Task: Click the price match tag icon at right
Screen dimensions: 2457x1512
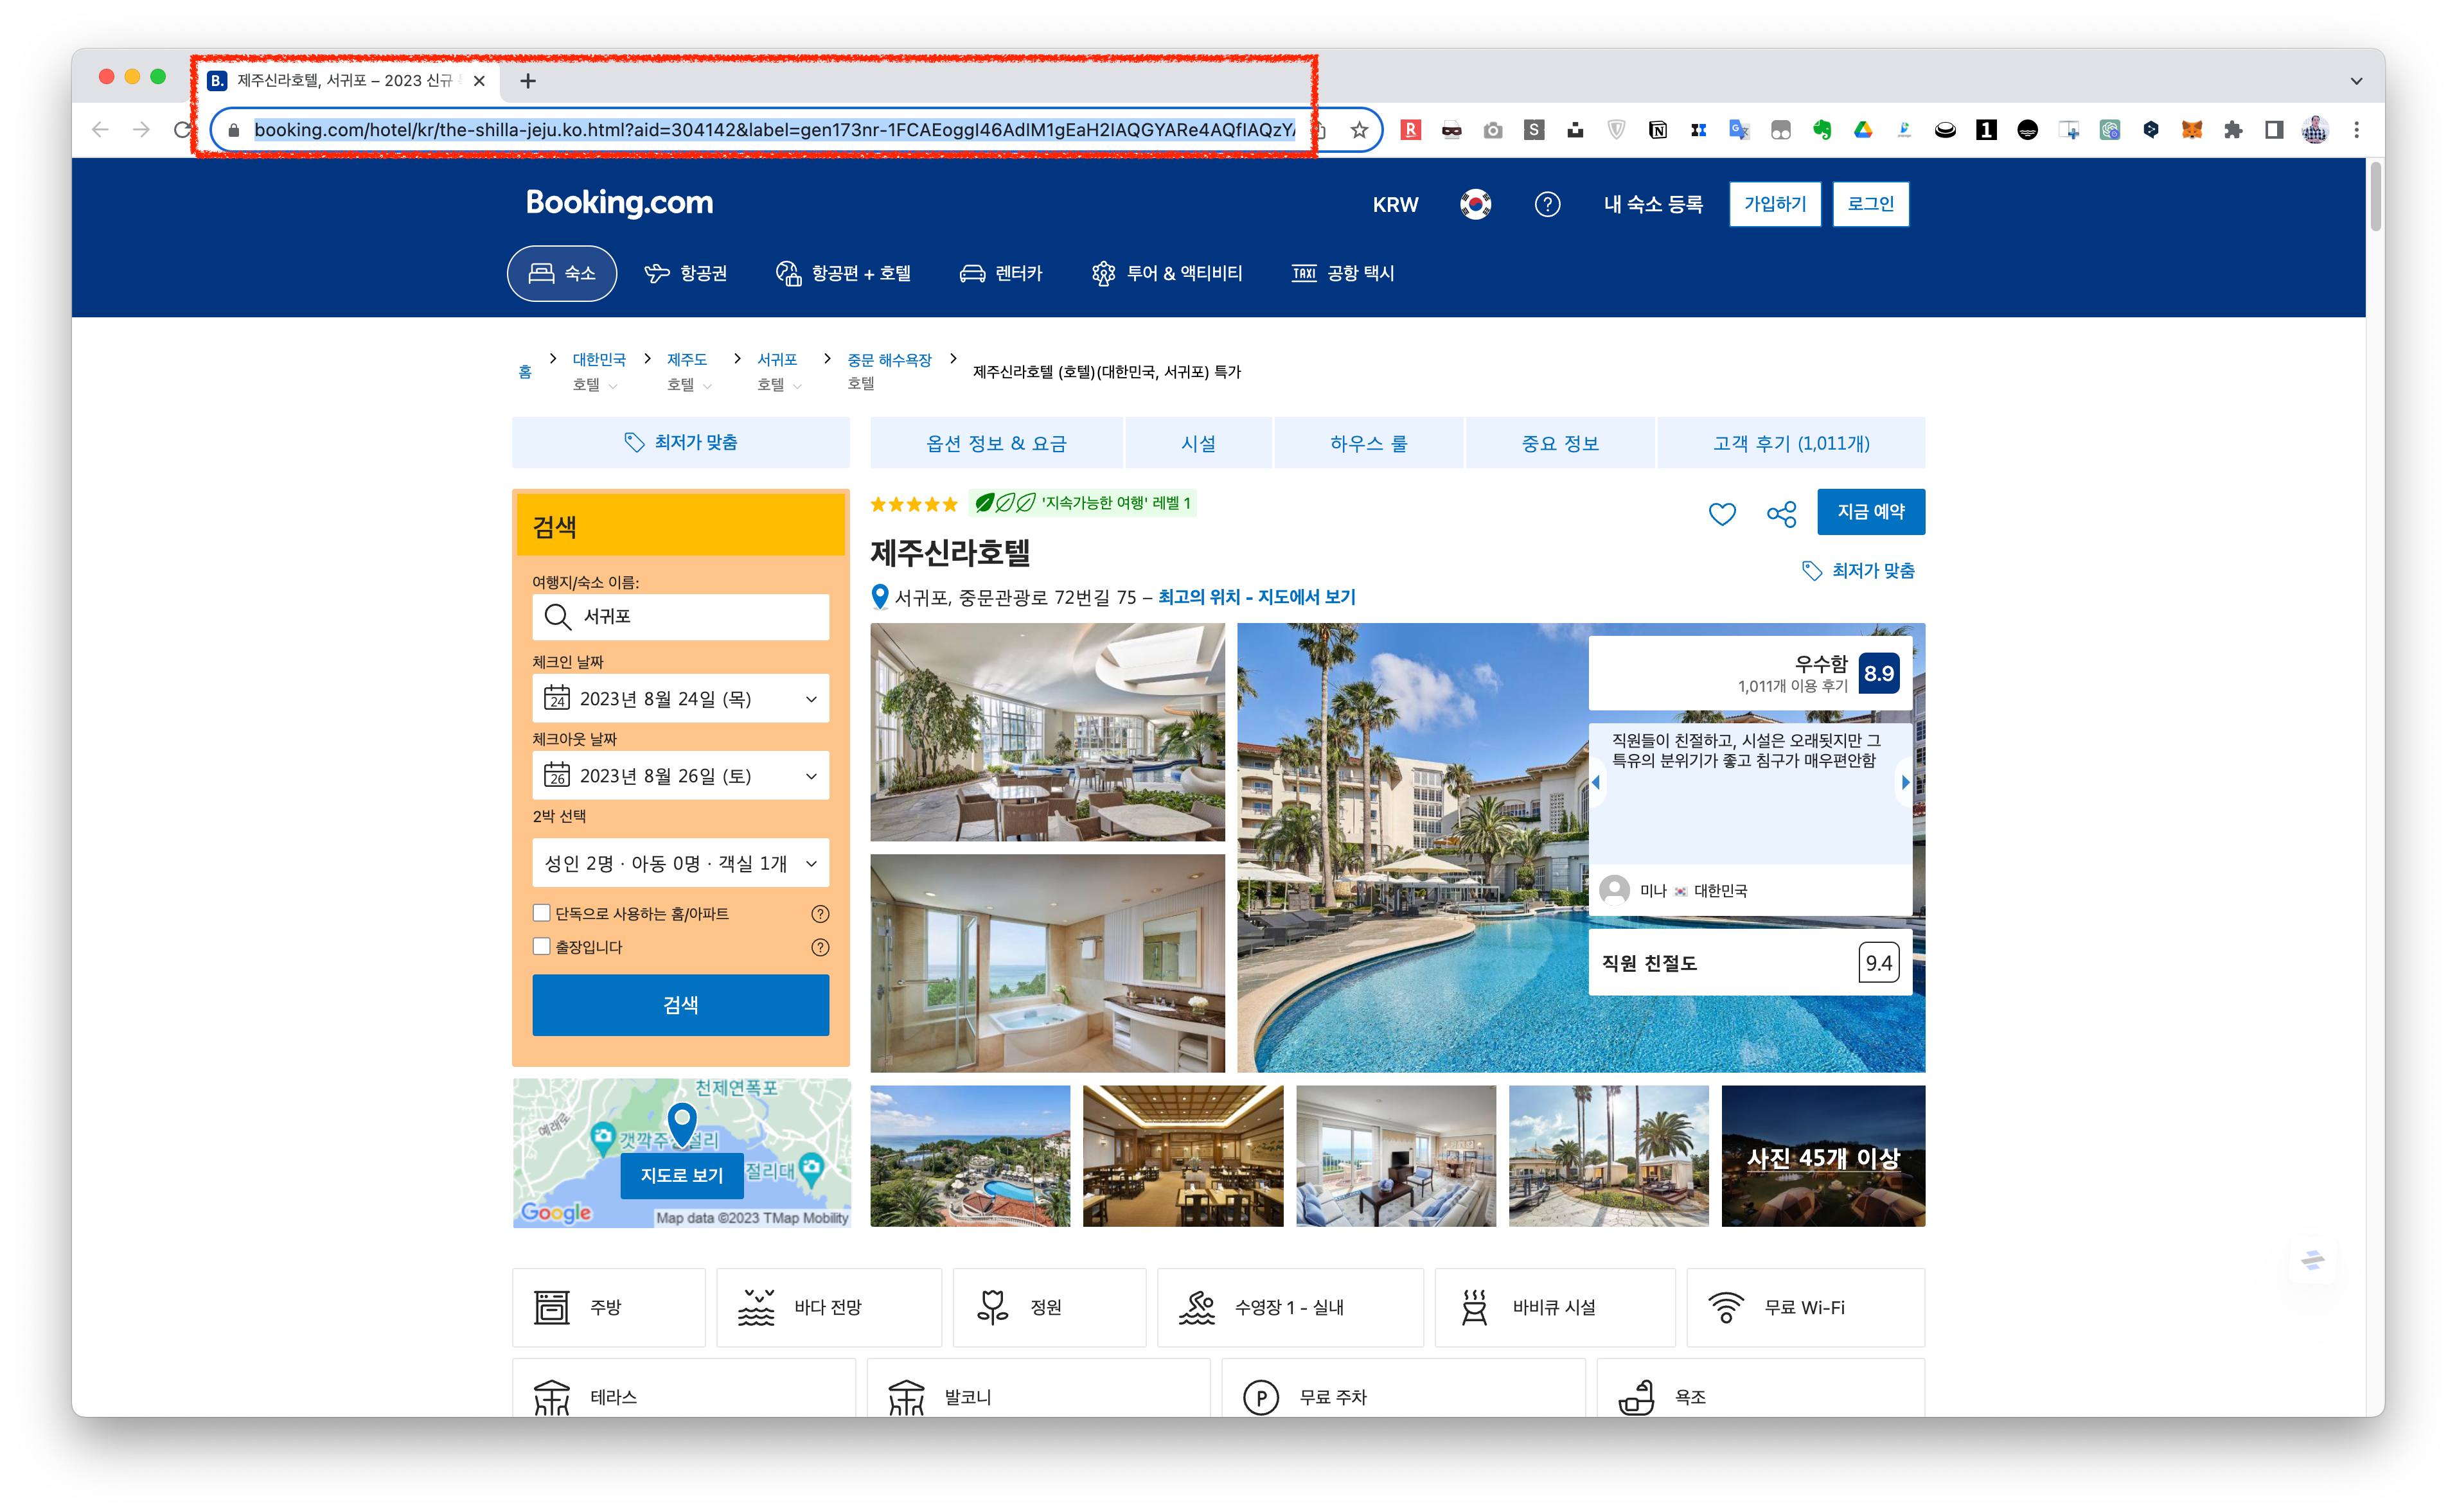Action: click(x=1811, y=571)
